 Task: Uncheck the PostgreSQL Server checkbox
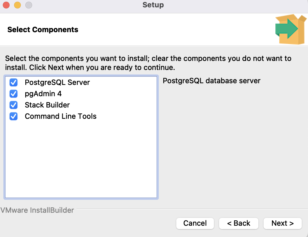(14, 82)
